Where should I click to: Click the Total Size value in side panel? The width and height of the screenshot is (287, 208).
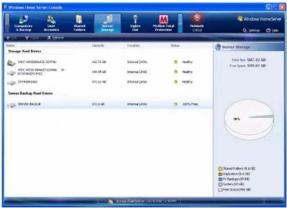[x=256, y=60]
